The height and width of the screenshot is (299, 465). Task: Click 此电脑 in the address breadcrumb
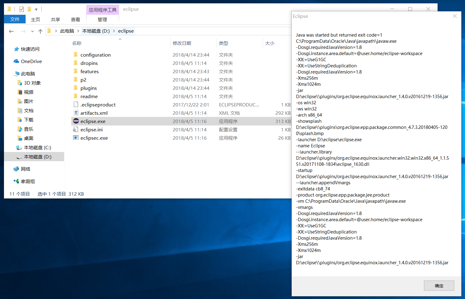pos(67,31)
